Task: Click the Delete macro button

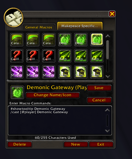Action: [20, 144]
